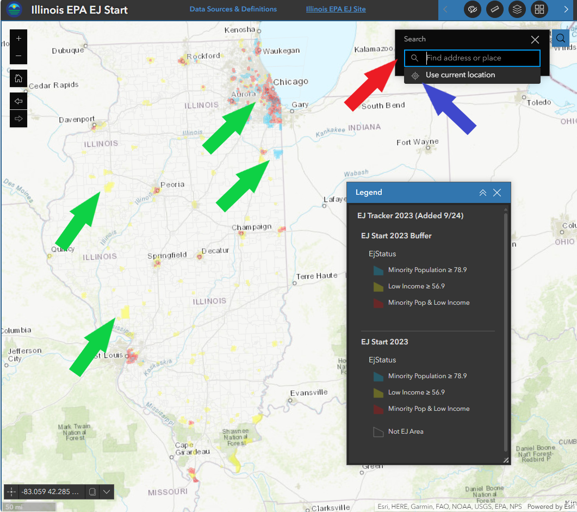Open the measurement ruler widget

pos(495,10)
